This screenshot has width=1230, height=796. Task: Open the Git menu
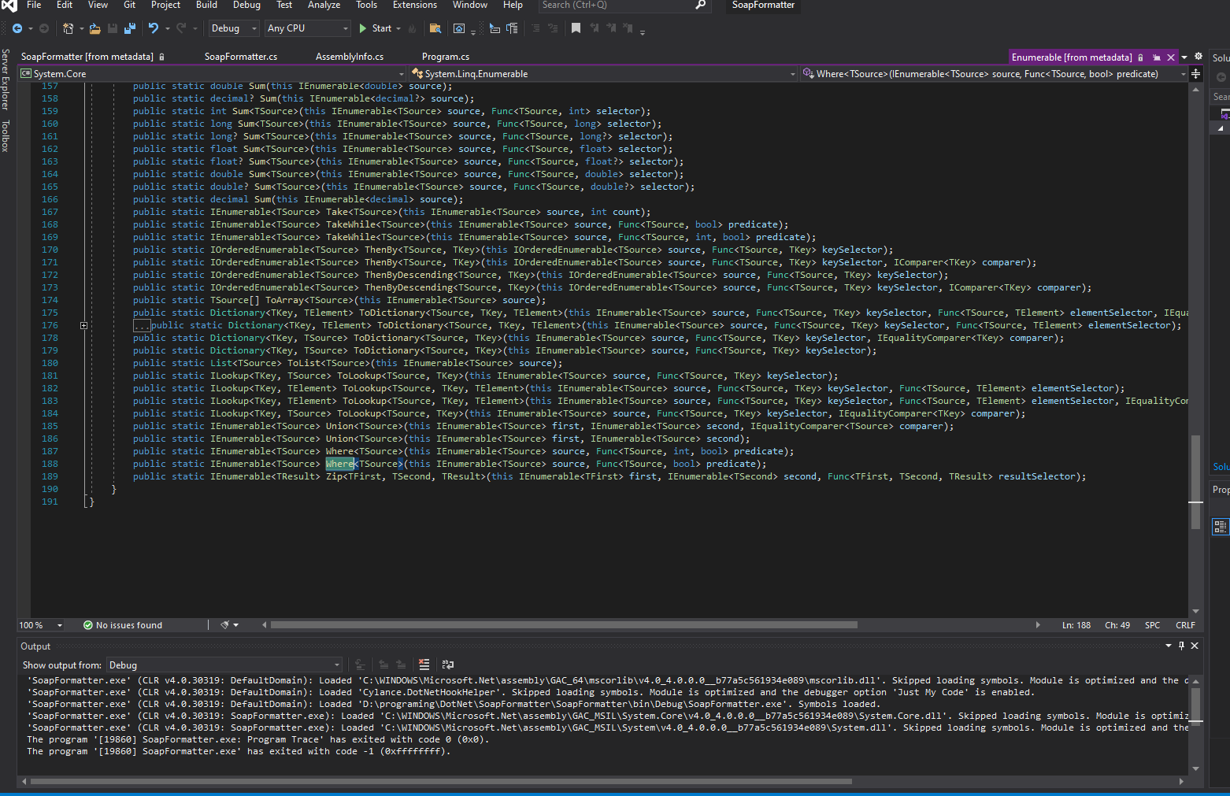pyautogui.click(x=130, y=5)
